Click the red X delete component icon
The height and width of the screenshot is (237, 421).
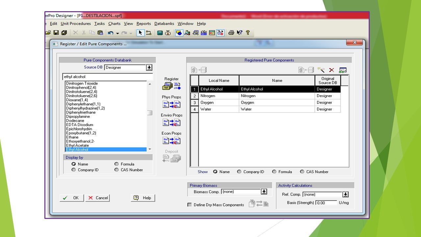coord(332,70)
